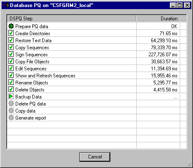193x168 pixels.
Task: Click the gray gear icon next to Delete PQ data
Action: point(11,103)
